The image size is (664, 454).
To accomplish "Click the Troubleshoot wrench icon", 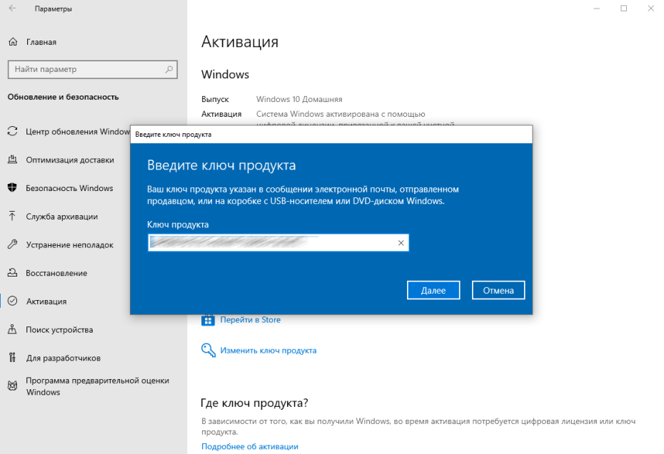I will point(13,244).
